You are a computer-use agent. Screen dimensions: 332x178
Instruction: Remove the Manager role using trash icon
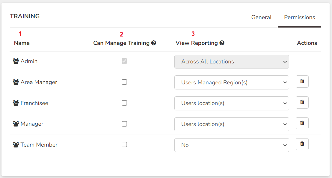[302, 123]
